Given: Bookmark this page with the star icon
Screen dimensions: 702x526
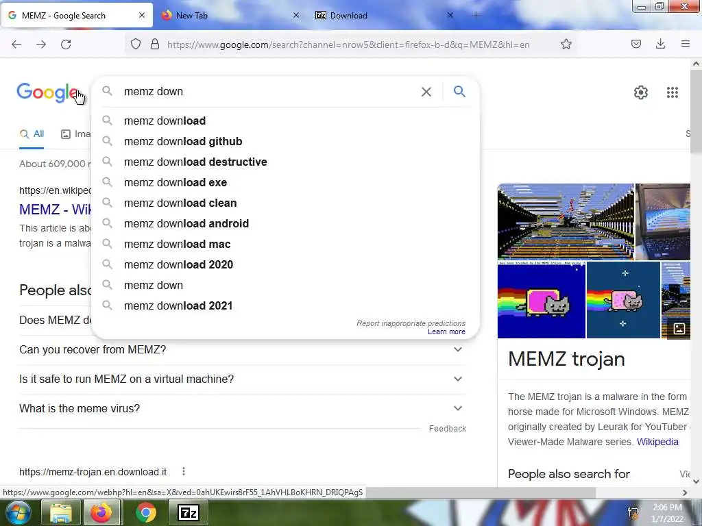Looking at the screenshot, I should [x=566, y=44].
